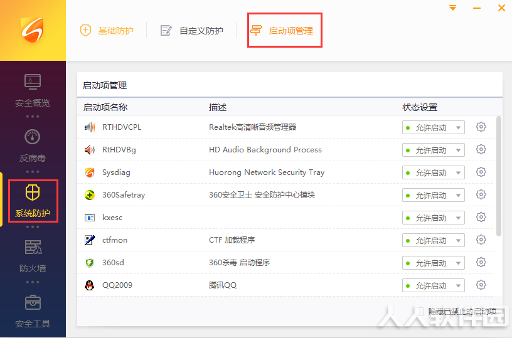
Task: Click the startup list vertical scrollbar
Action: pos(498,176)
